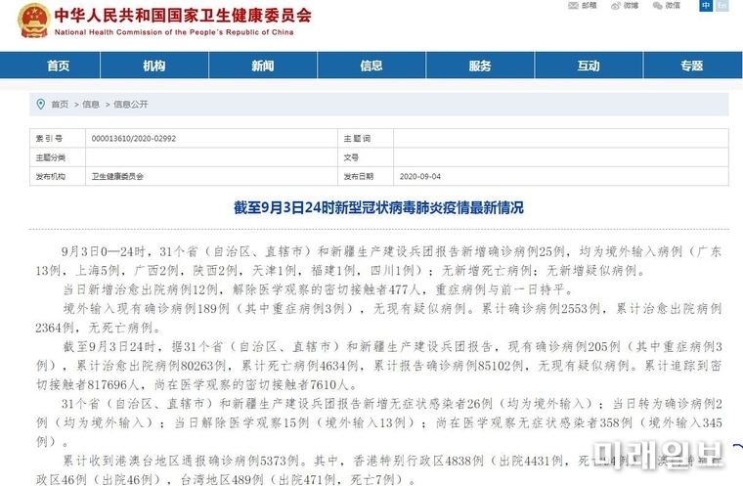Go to 信息 in breadcrumb
The image size is (743, 486).
pyautogui.click(x=91, y=105)
